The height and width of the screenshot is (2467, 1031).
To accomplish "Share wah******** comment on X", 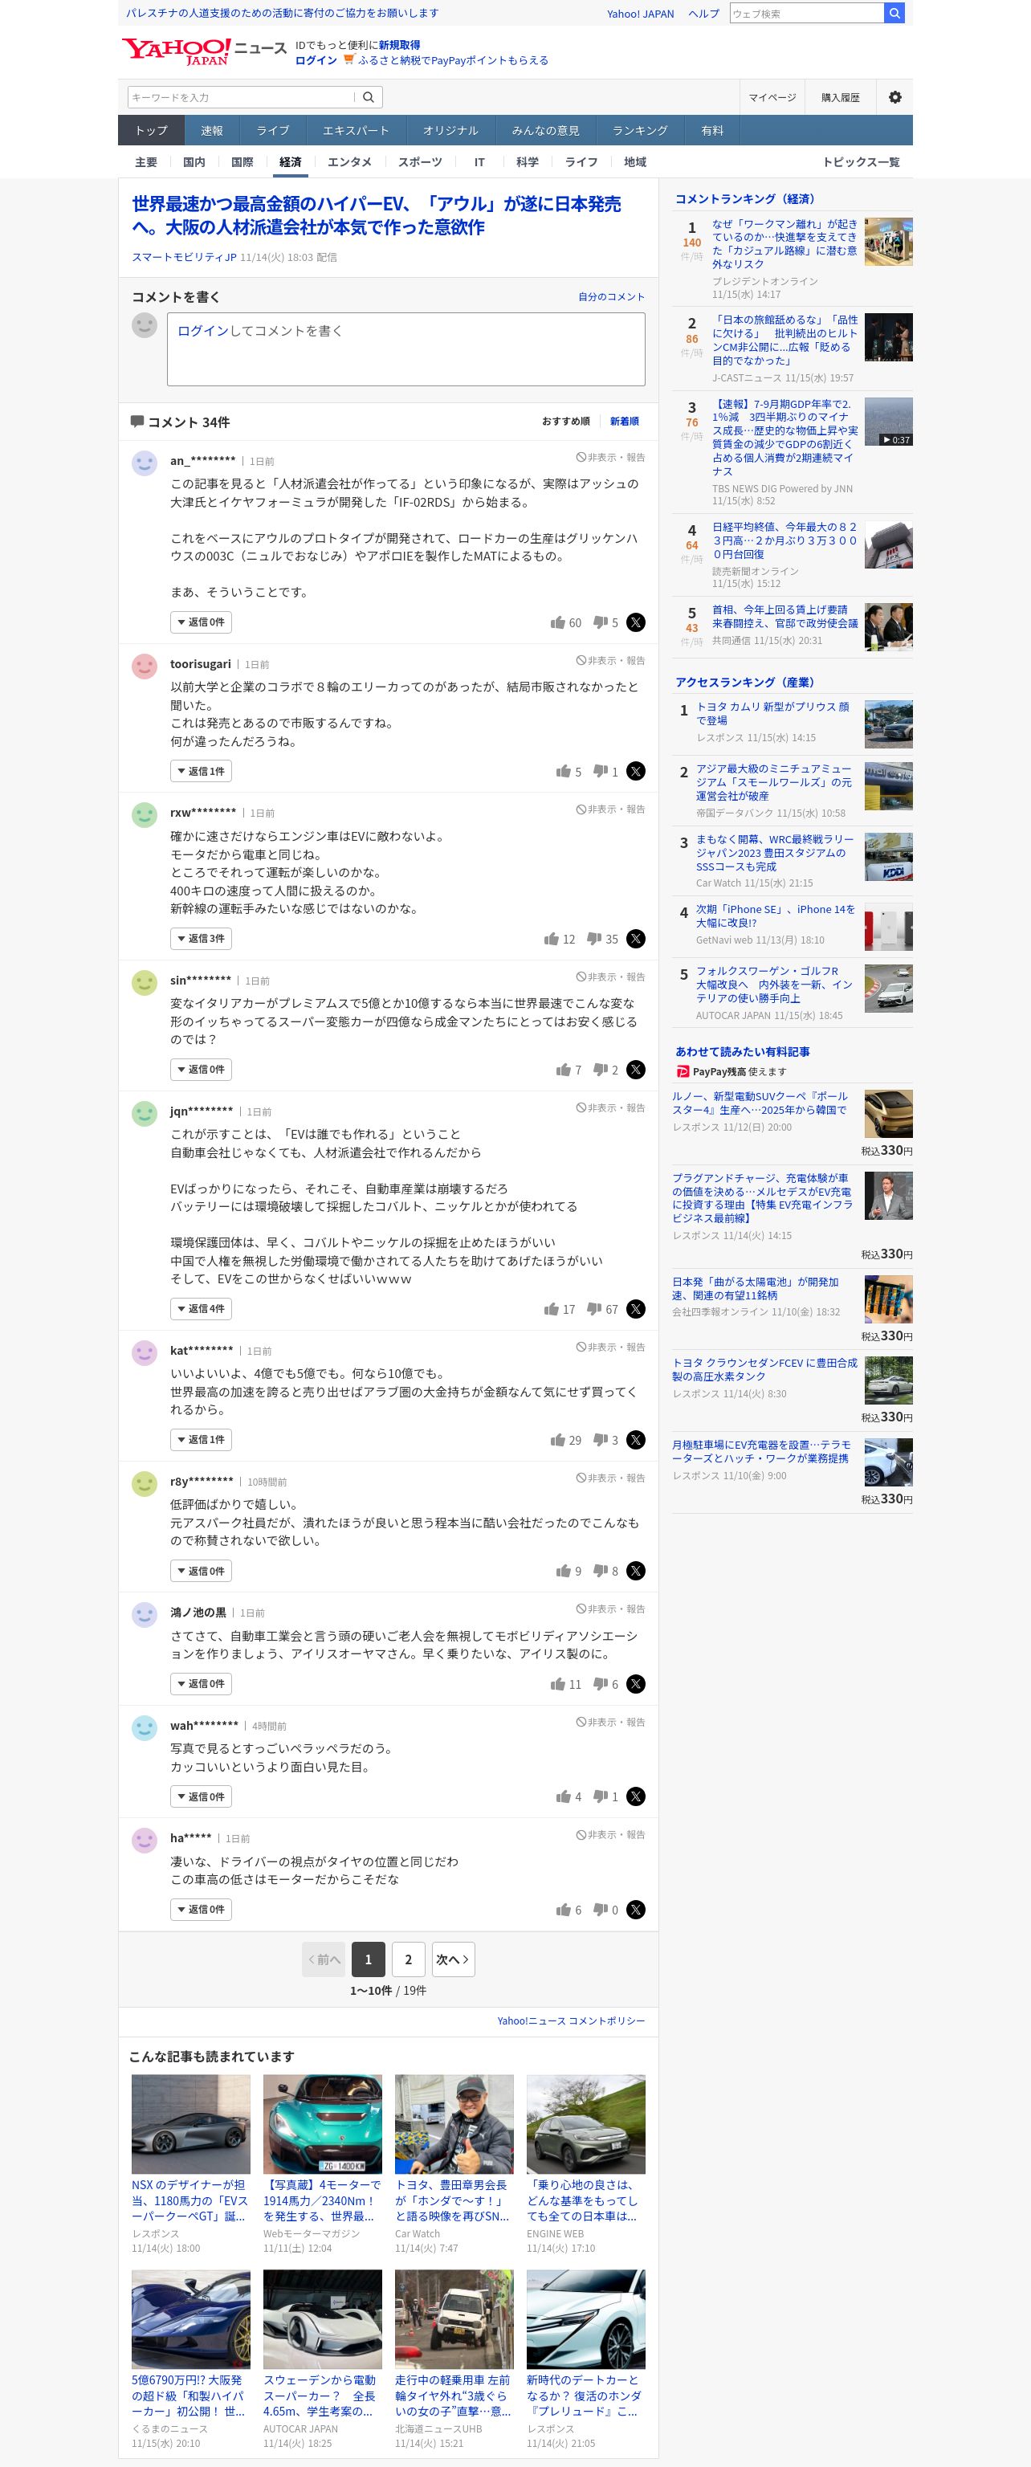I will (636, 1796).
